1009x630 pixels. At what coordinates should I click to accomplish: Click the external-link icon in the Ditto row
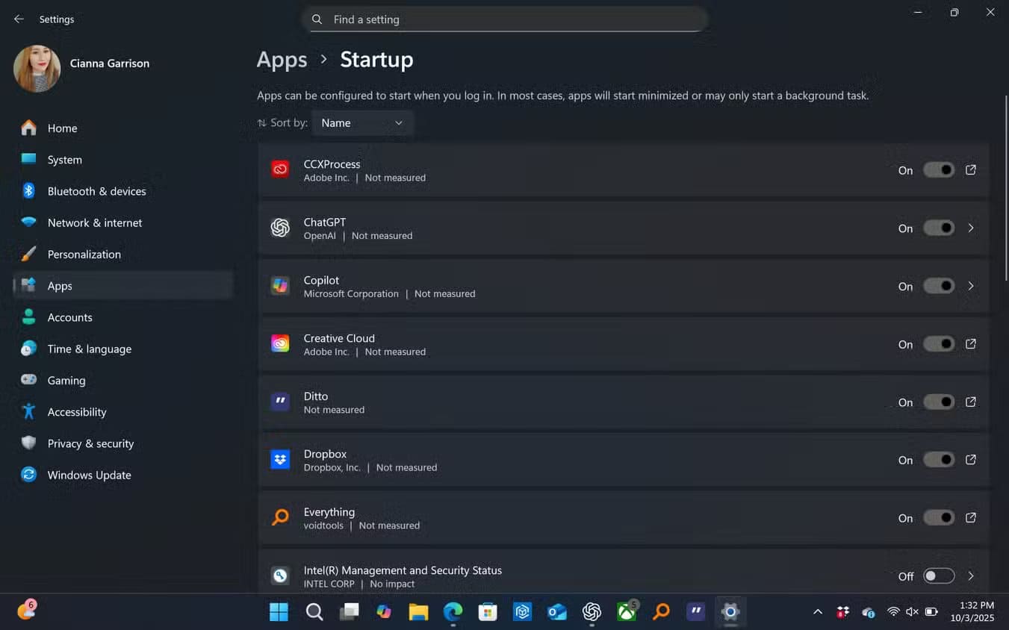(x=971, y=402)
